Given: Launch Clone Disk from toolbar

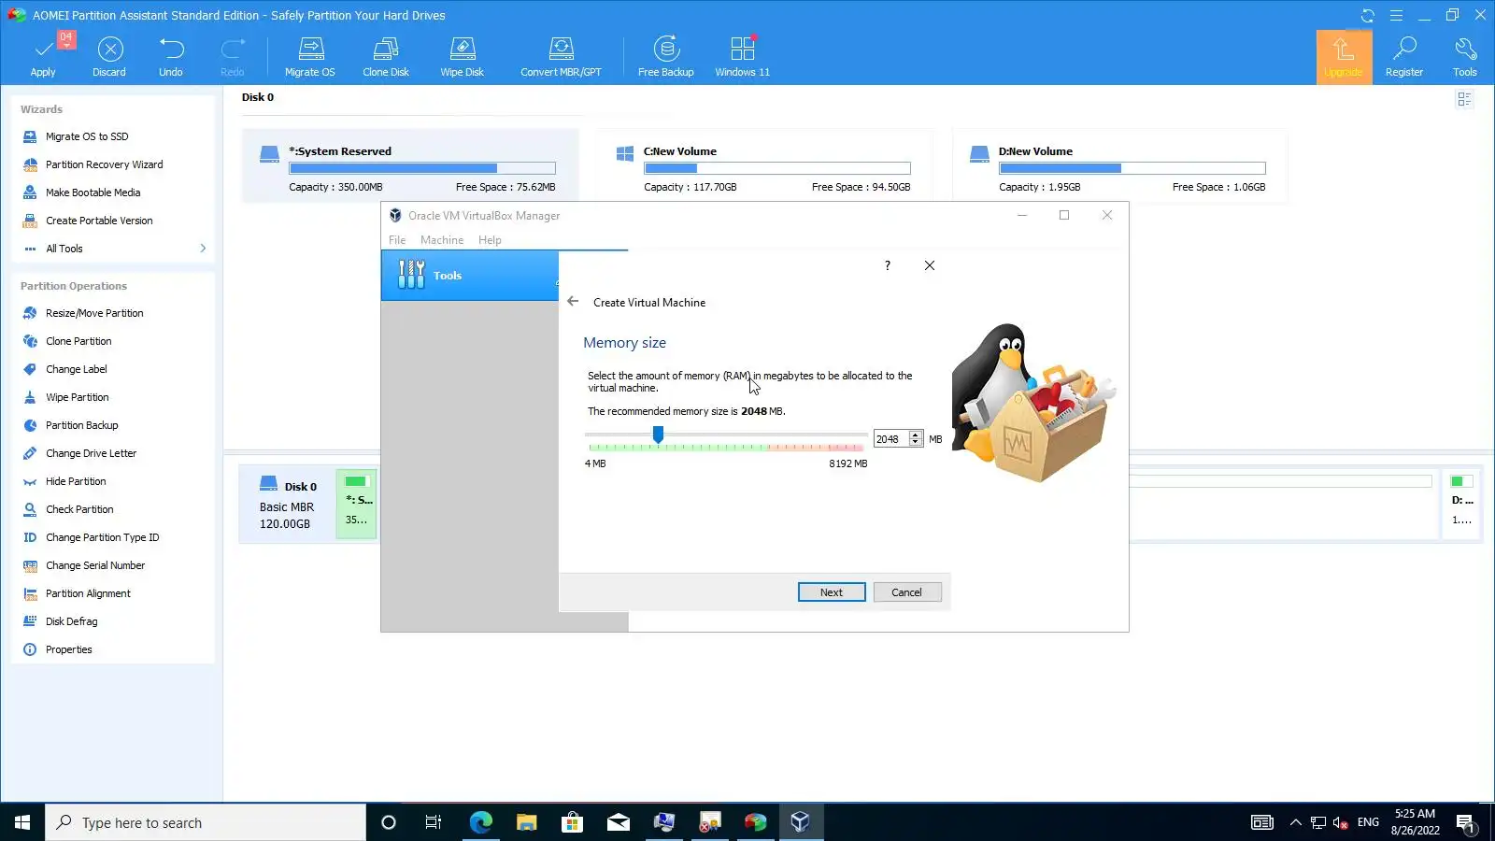Looking at the screenshot, I should [x=386, y=57].
